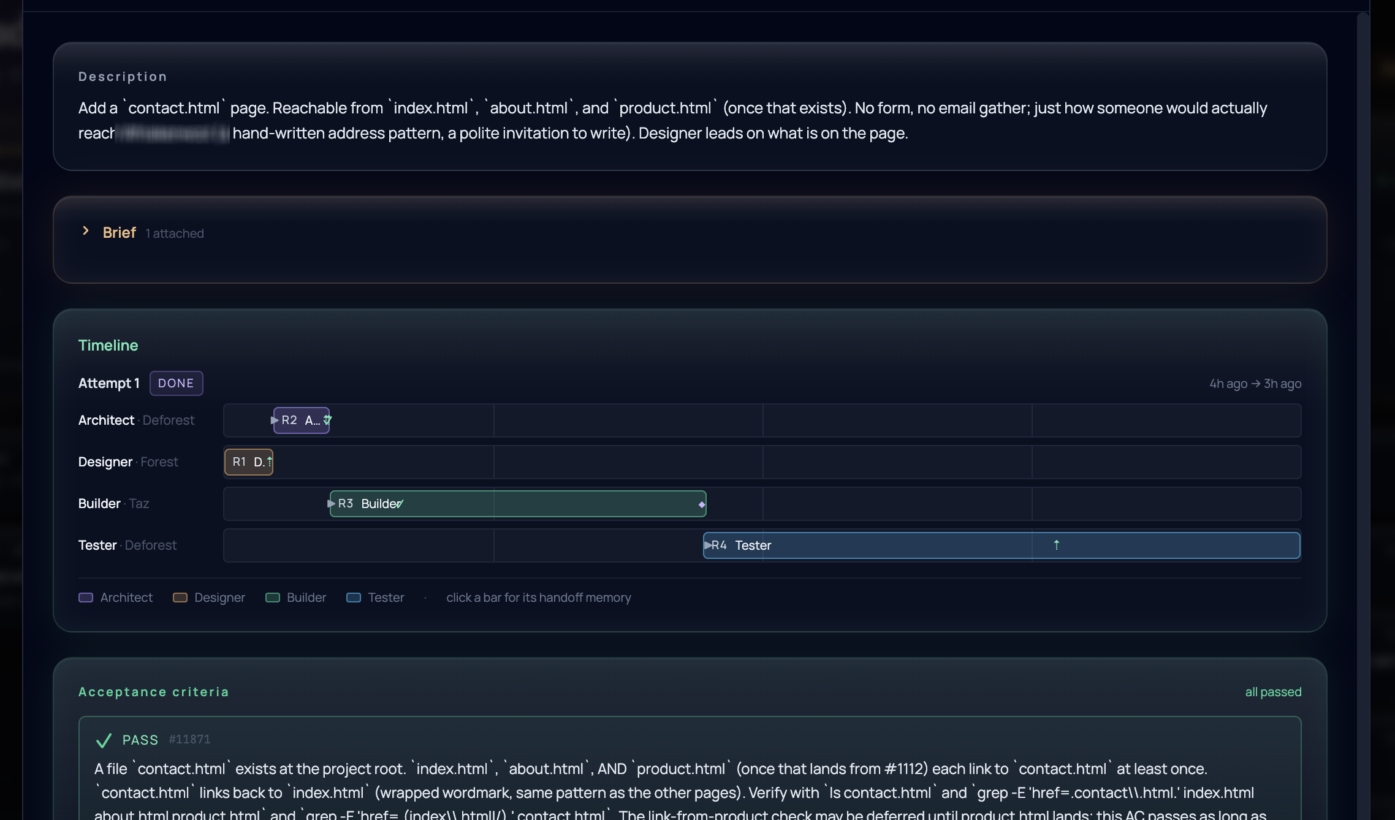
Task: Click the 'Description' heading
Action: pos(123,77)
